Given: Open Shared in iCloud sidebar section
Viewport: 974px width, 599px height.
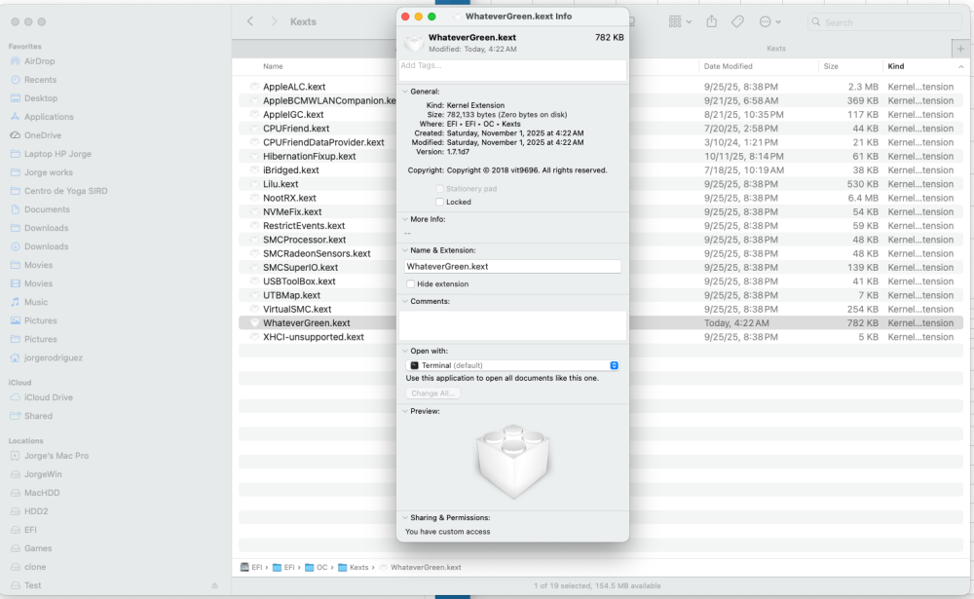Looking at the screenshot, I should pos(38,416).
